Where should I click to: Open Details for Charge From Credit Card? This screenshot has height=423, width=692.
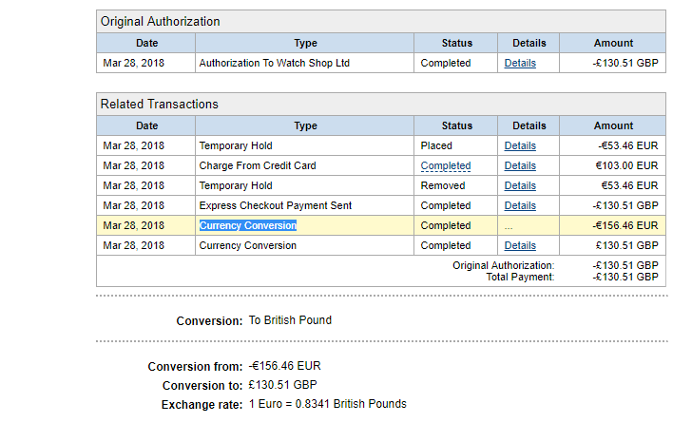[520, 165]
